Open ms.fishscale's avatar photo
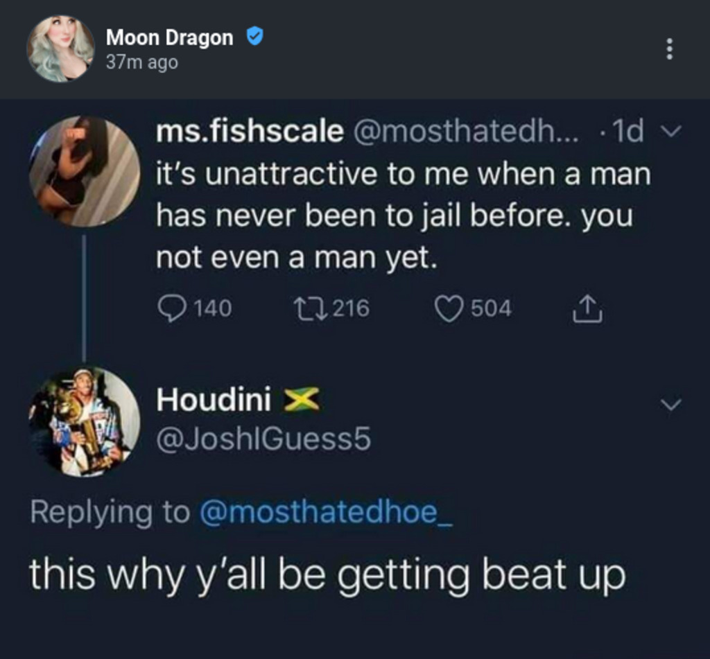 (85, 172)
